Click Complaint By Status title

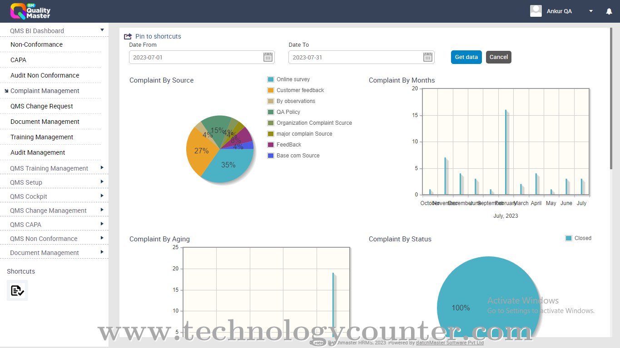[400, 239]
